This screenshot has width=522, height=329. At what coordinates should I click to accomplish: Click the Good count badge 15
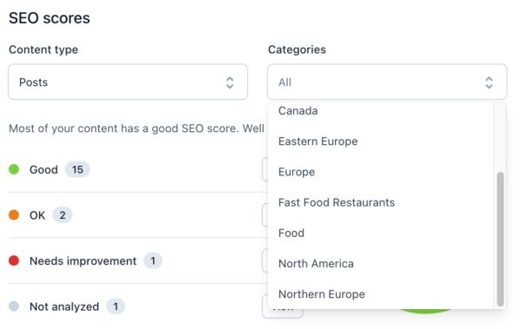click(x=77, y=169)
